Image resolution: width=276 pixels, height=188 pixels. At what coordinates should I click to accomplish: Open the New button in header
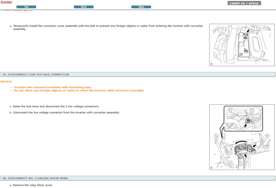[141, 7]
